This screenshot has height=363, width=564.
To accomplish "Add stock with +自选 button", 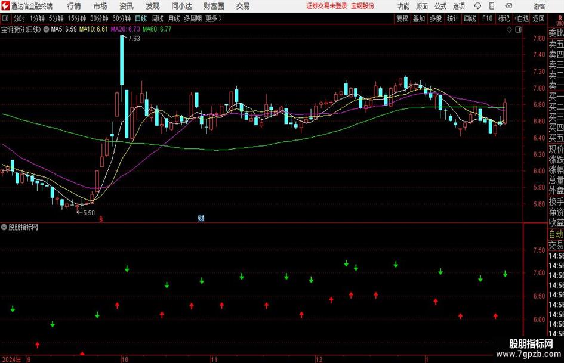I will pos(522,18).
